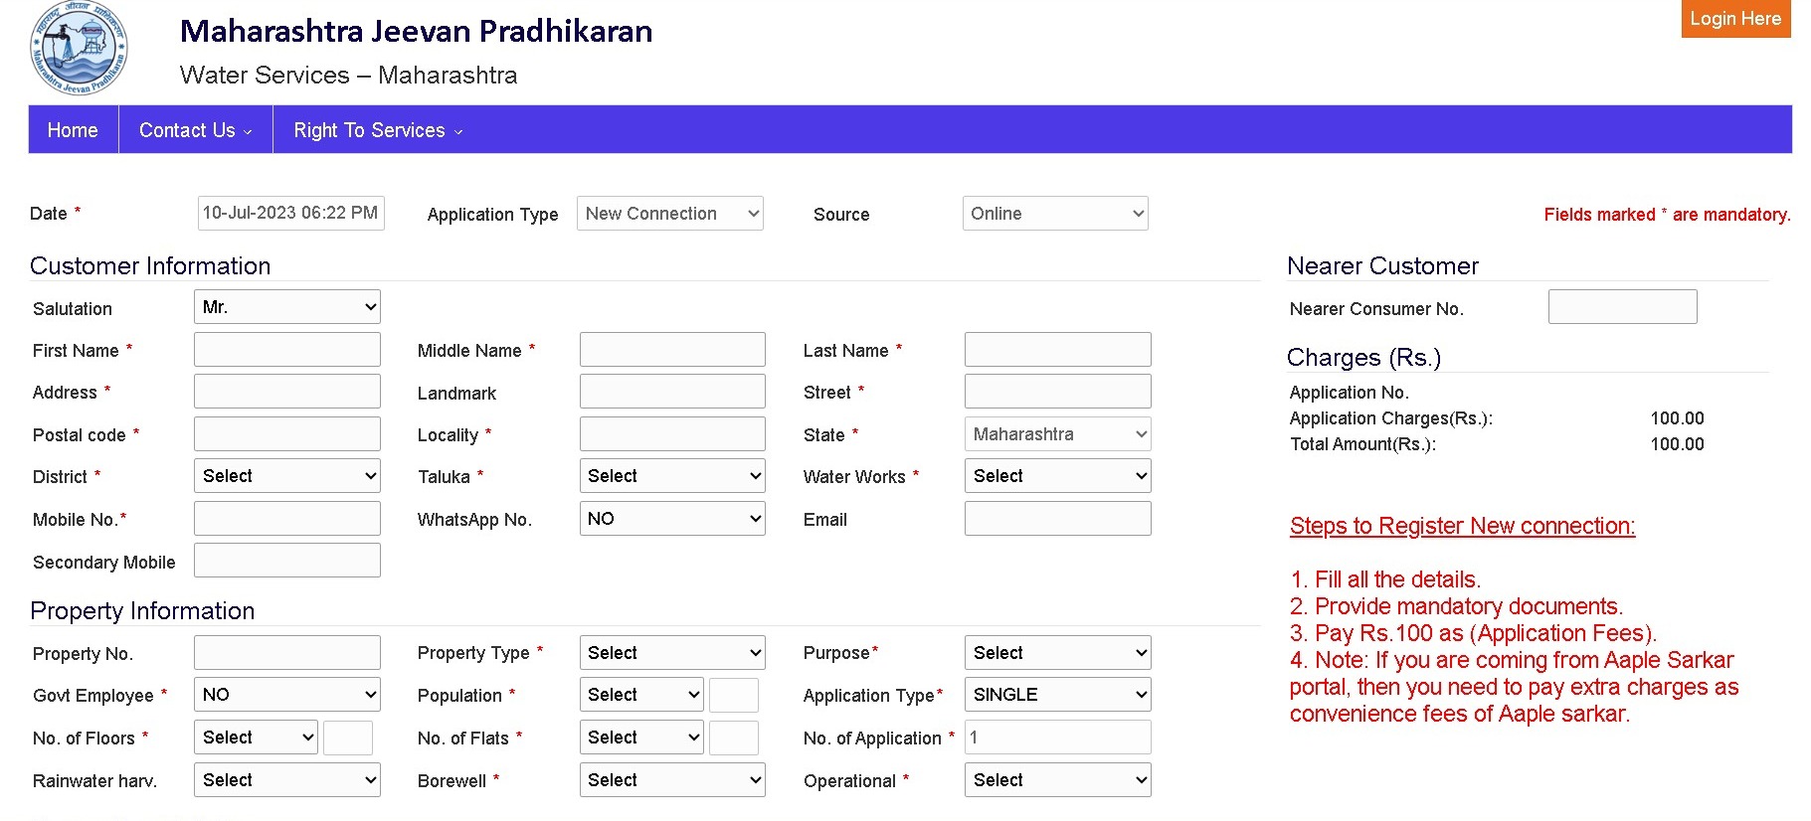Click the Postal code input field
Screen dimensions: 1811x821
287,434
